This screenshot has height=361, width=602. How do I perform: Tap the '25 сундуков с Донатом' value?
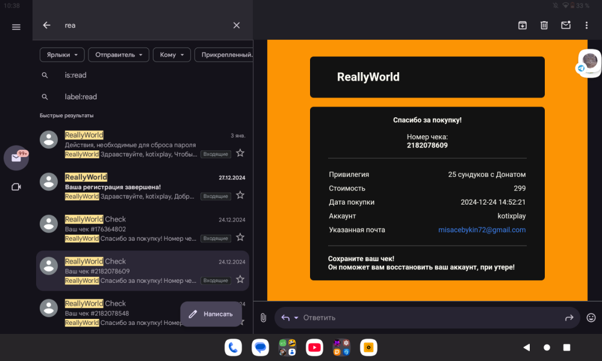click(x=487, y=174)
